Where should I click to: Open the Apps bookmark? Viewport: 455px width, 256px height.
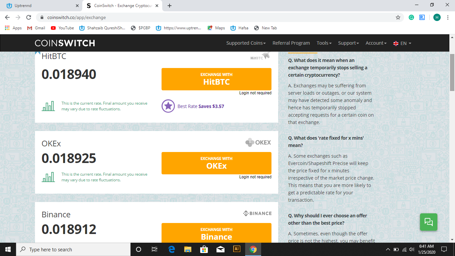(x=13, y=28)
